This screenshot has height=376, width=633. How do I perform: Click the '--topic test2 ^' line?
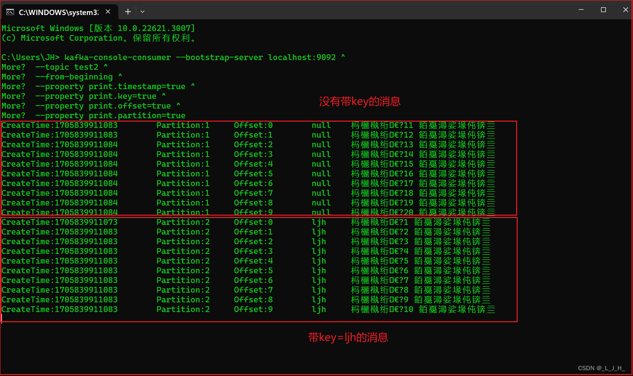click(x=72, y=67)
